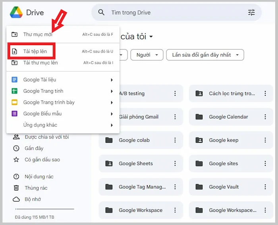Click Đã dùng 115 MB/1 TB text
The height and width of the screenshot is (225, 278).
[x=35, y=217]
